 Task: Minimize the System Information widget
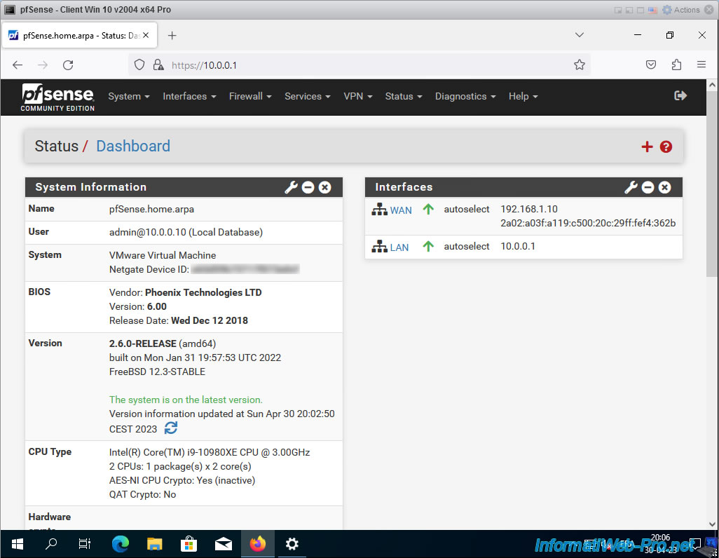pos(308,187)
